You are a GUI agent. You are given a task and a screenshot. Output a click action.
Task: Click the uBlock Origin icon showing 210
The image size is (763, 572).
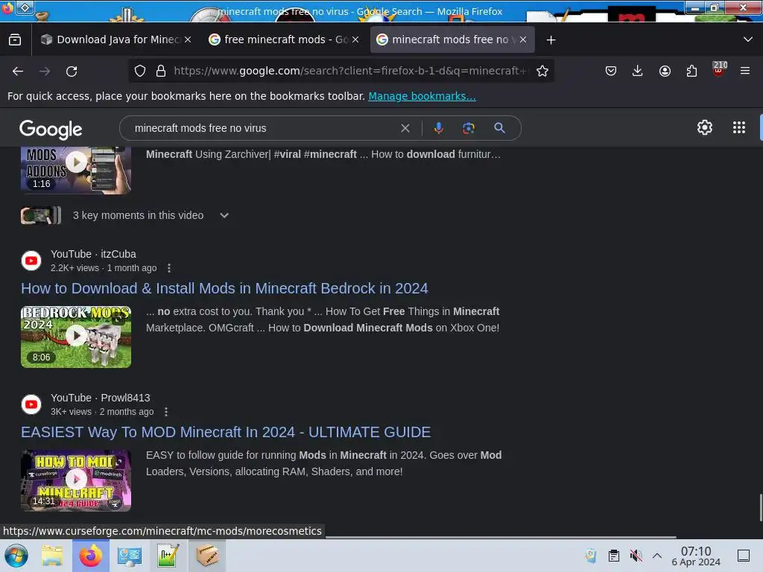pos(719,69)
